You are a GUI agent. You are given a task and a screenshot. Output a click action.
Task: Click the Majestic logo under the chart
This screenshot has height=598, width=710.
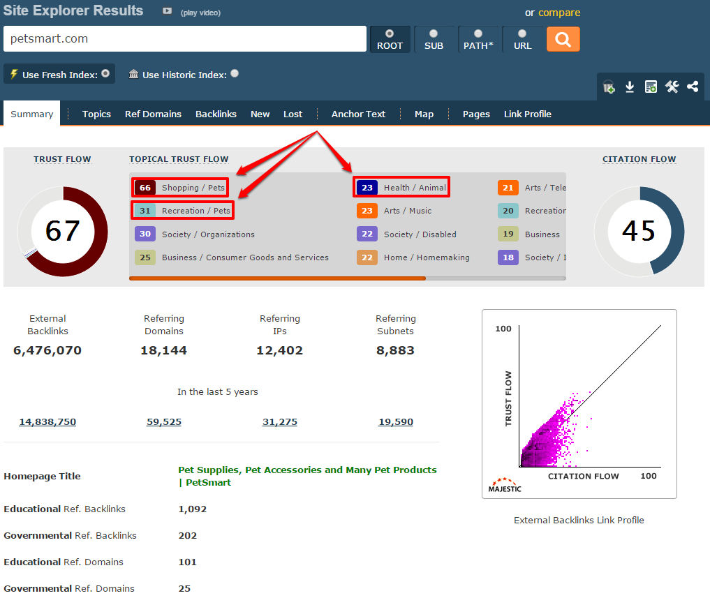pyautogui.click(x=505, y=484)
